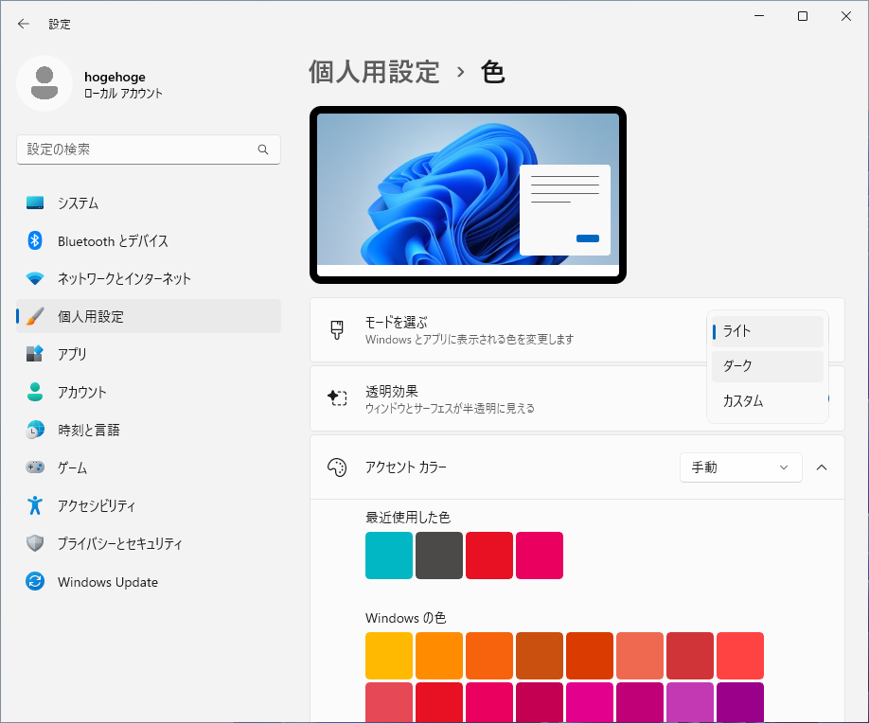Click the Bluetooth icon in sidebar

pos(35,241)
